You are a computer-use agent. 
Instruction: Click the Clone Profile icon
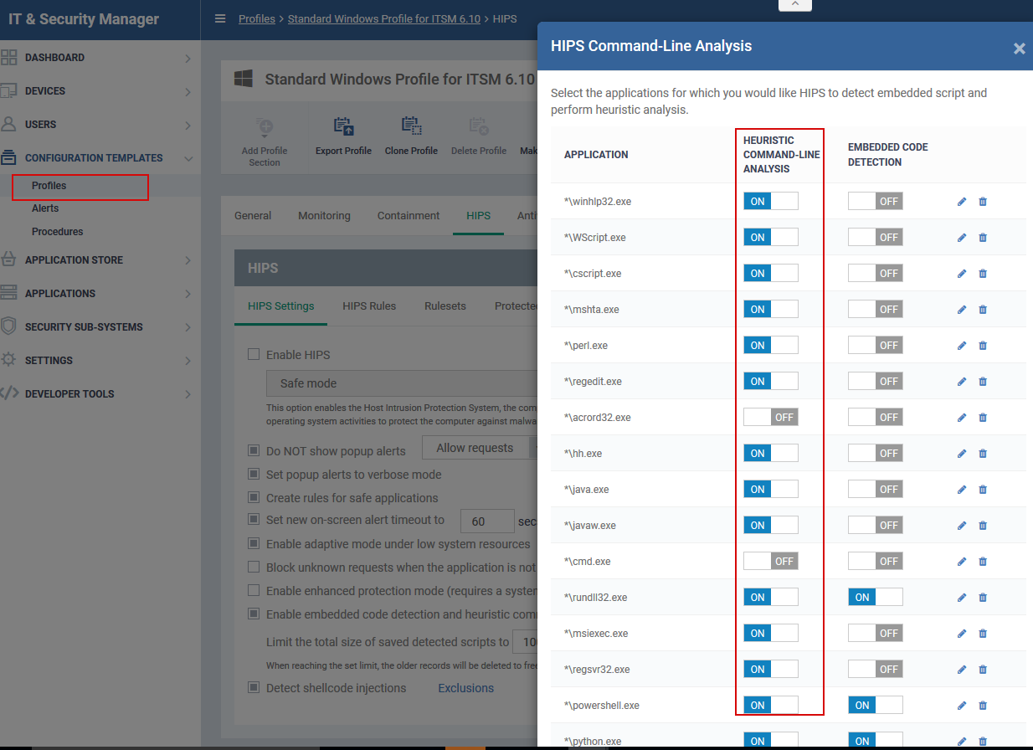coord(411,126)
